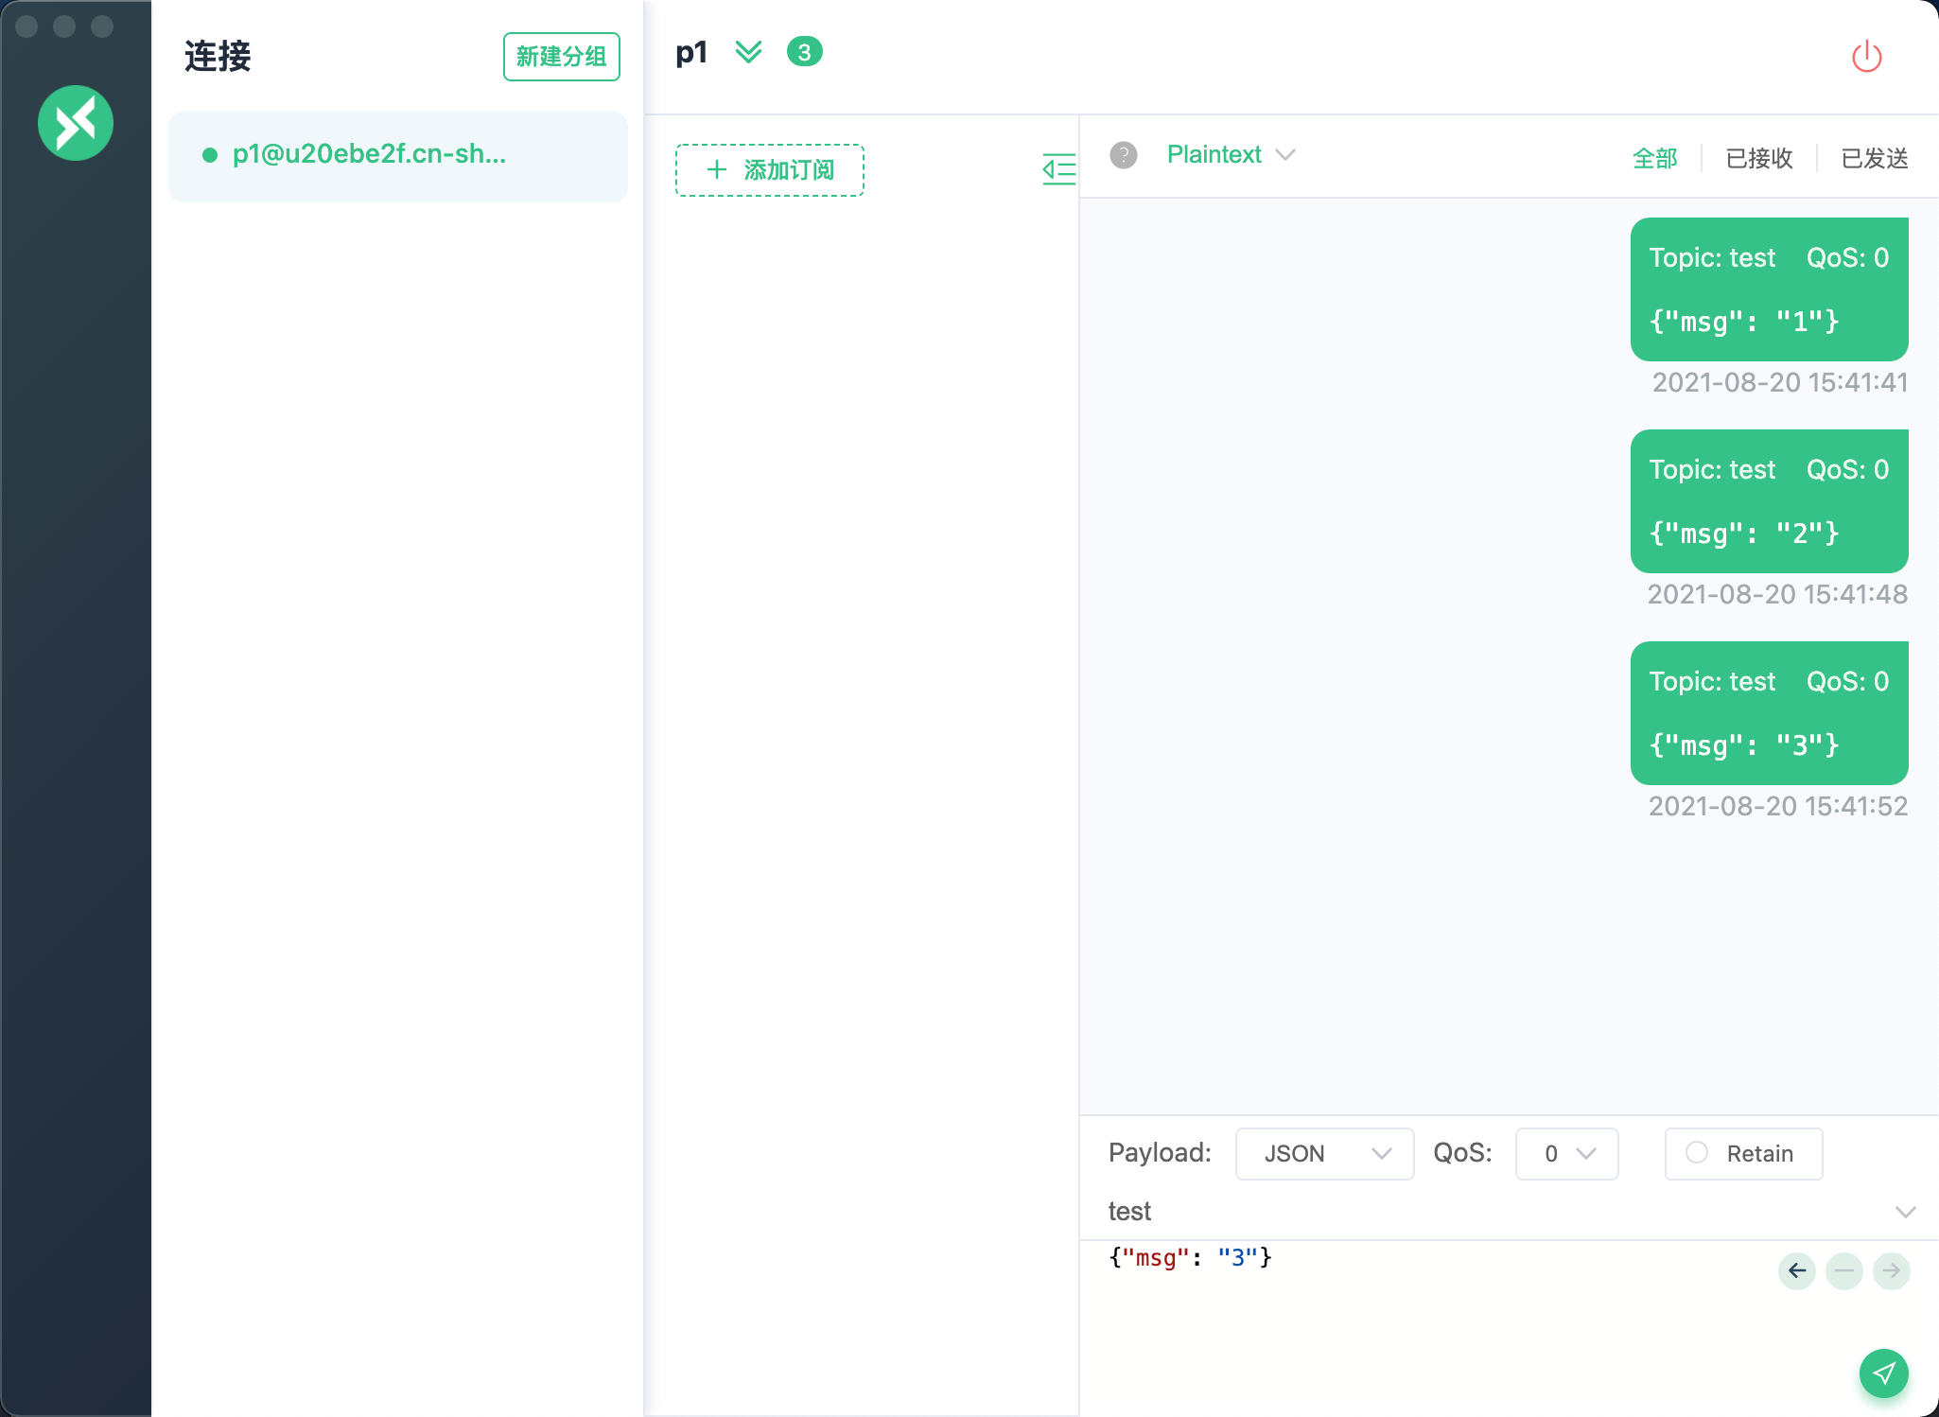Viewport: 1939px width, 1417px height.
Task: Open the JSON payload type dropdown
Action: 1324,1153
